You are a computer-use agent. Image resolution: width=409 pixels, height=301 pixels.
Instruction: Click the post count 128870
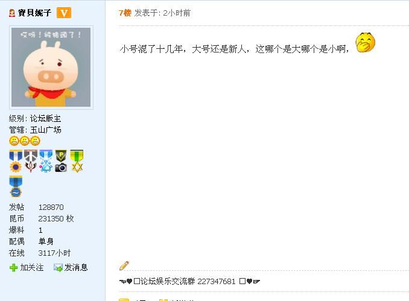click(51, 207)
